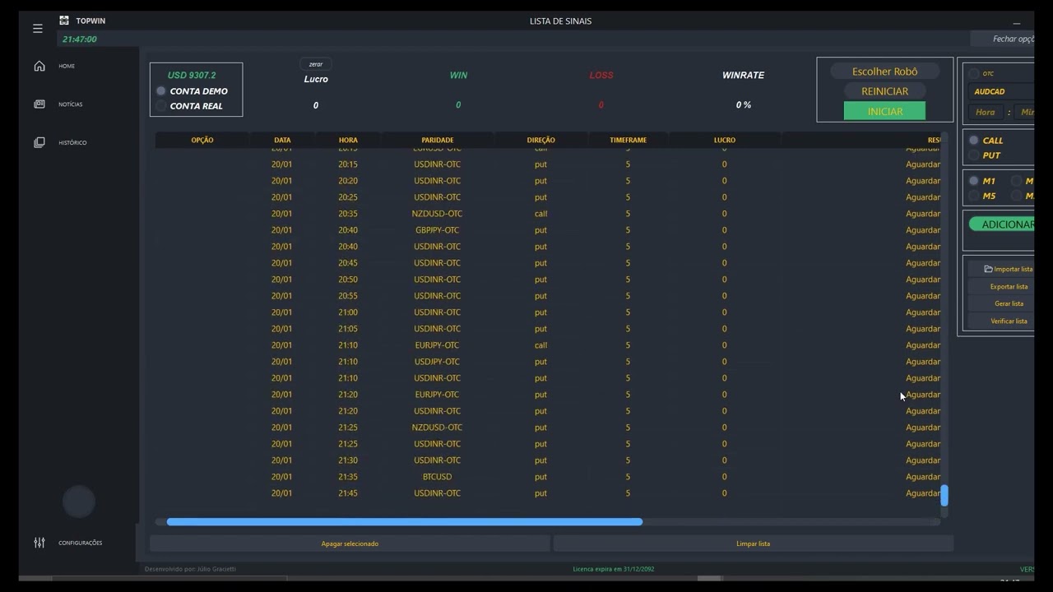Choose the M5 timeframe
This screenshot has width=1053, height=592.
(974, 196)
